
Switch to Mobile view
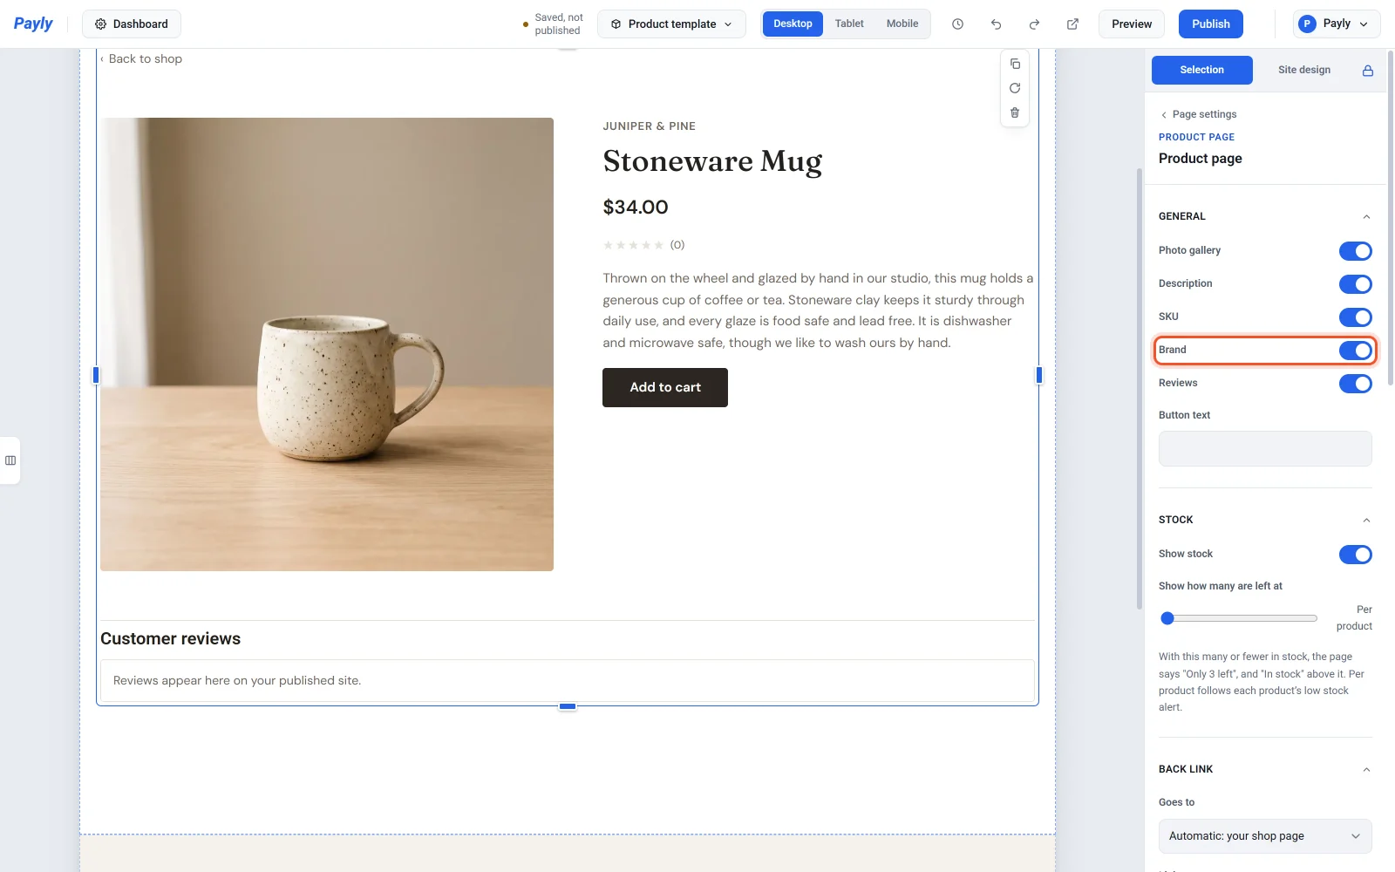click(x=902, y=24)
